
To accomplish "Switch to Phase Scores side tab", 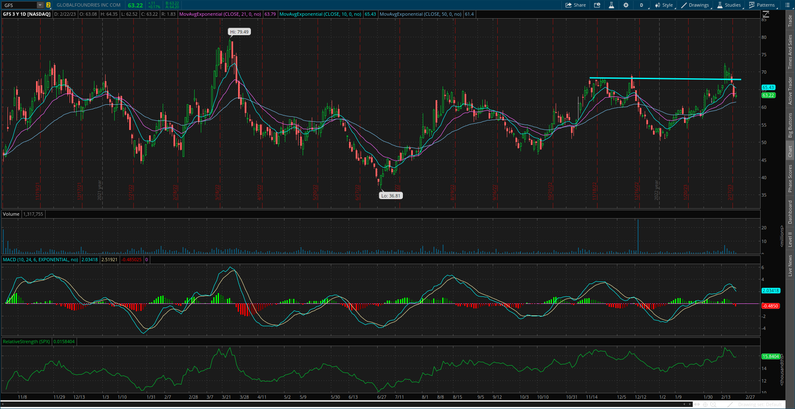I will pyautogui.click(x=790, y=178).
